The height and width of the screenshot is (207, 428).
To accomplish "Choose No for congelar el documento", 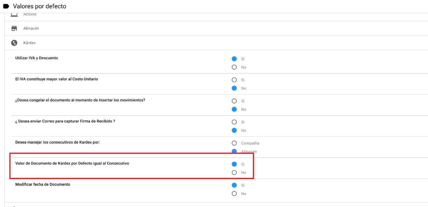I will point(234,109).
